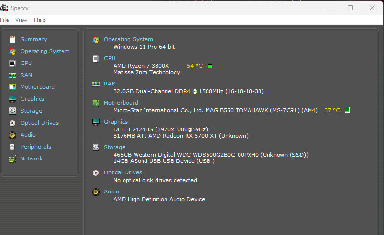Screen dimensions: 384x235
Task: Click the Speccy app icon in title bar
Action: (4, 8)
